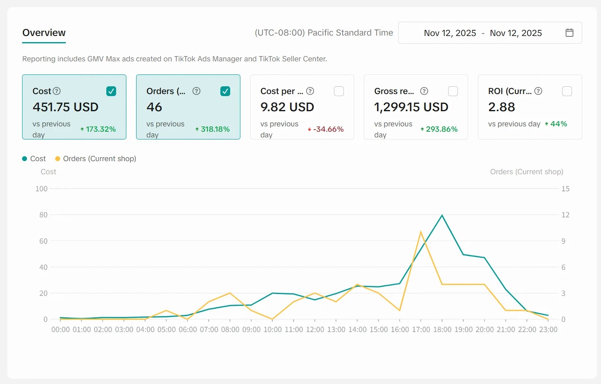Uncheck the Orders metric checkbox

(225, 91)
